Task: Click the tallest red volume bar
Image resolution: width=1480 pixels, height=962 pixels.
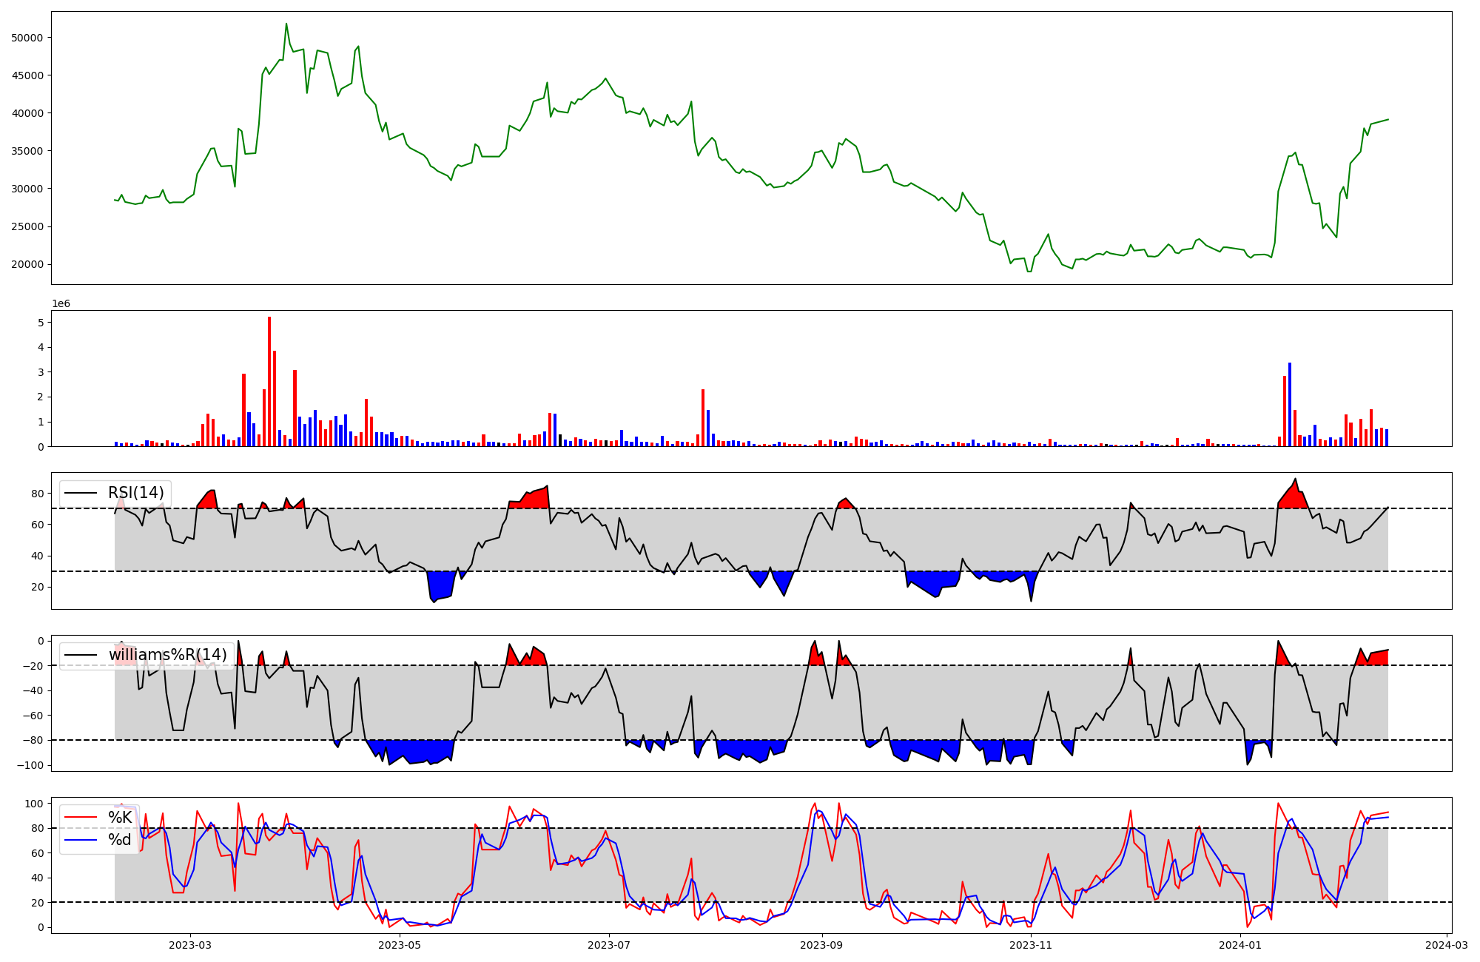Action: click(x=269, y=381)
